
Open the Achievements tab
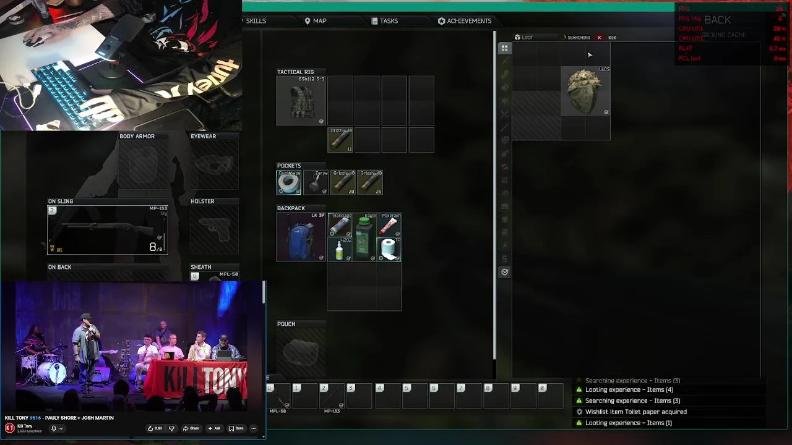coord(465,21)
